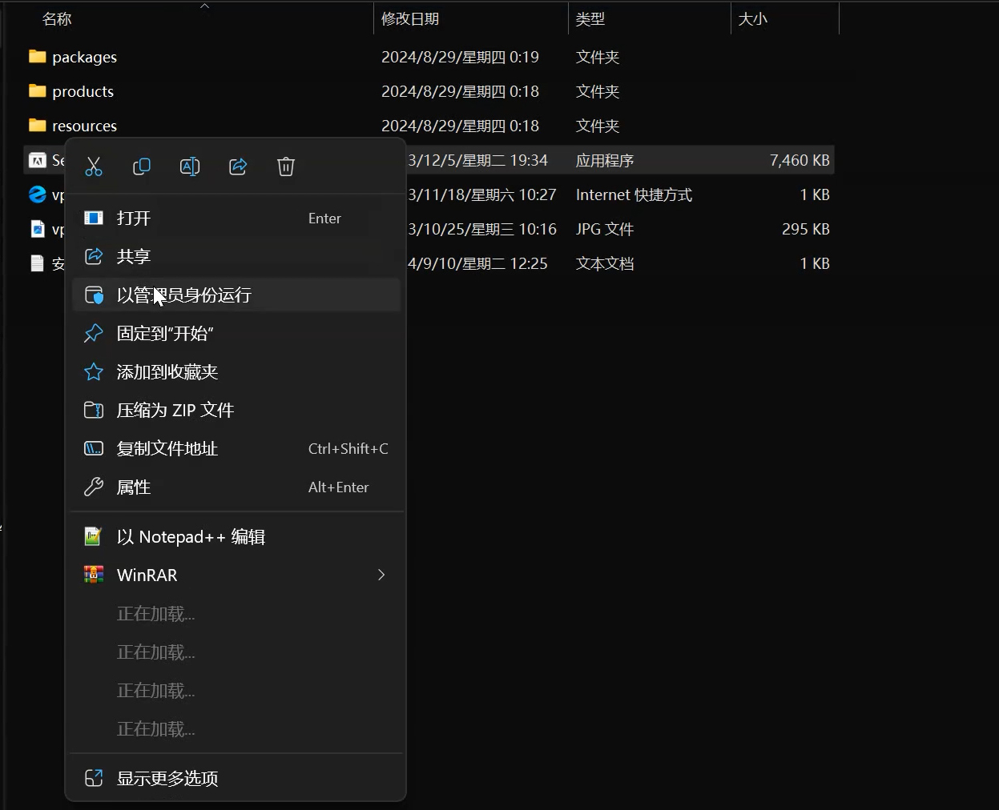Sort by the 修改日期 column header
999x810 pixels.
pyautogui.click(x=410, y=19)
